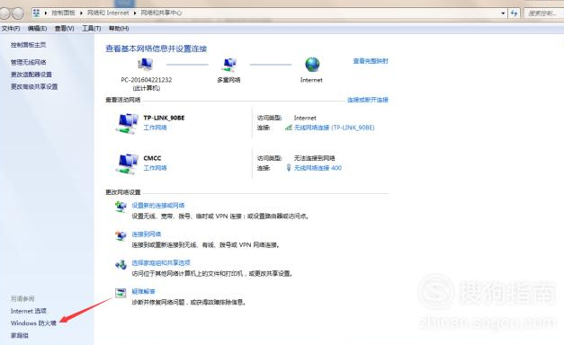564x345 pixels.
Task: Click the forward navigation arrow button
Action: tap(17, 13)
